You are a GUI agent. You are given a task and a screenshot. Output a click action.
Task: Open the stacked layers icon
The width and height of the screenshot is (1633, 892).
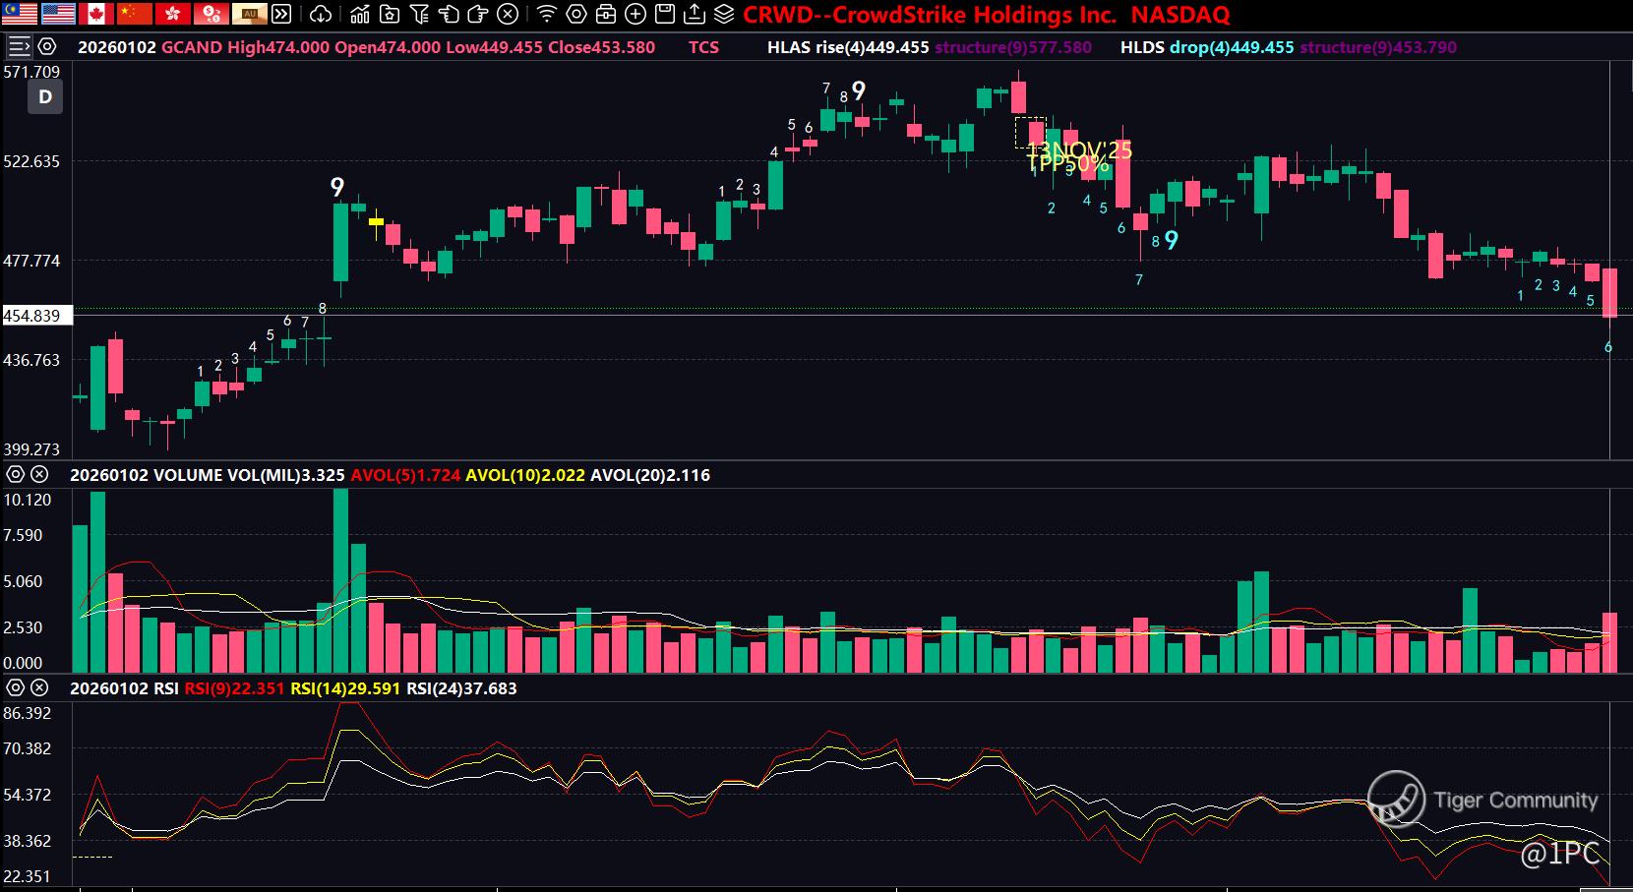click(x=724, y=14)
